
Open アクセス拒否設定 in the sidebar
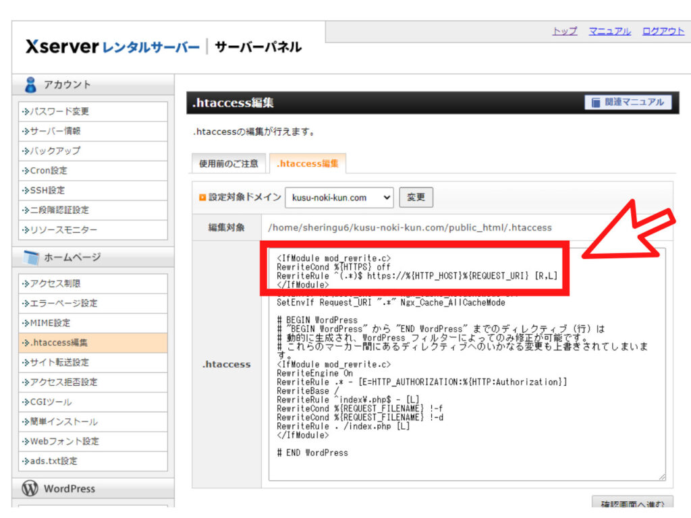pyautogui.click(x=93, y=382)
